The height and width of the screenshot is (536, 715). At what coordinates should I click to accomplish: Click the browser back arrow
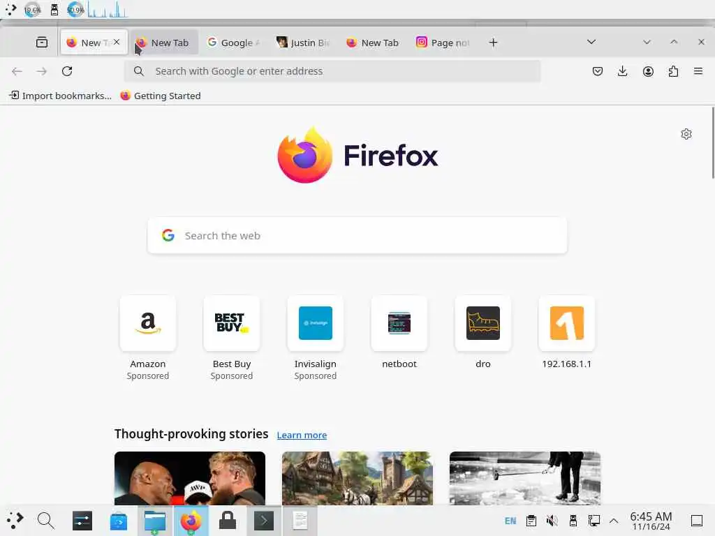(x=17, y=71)
